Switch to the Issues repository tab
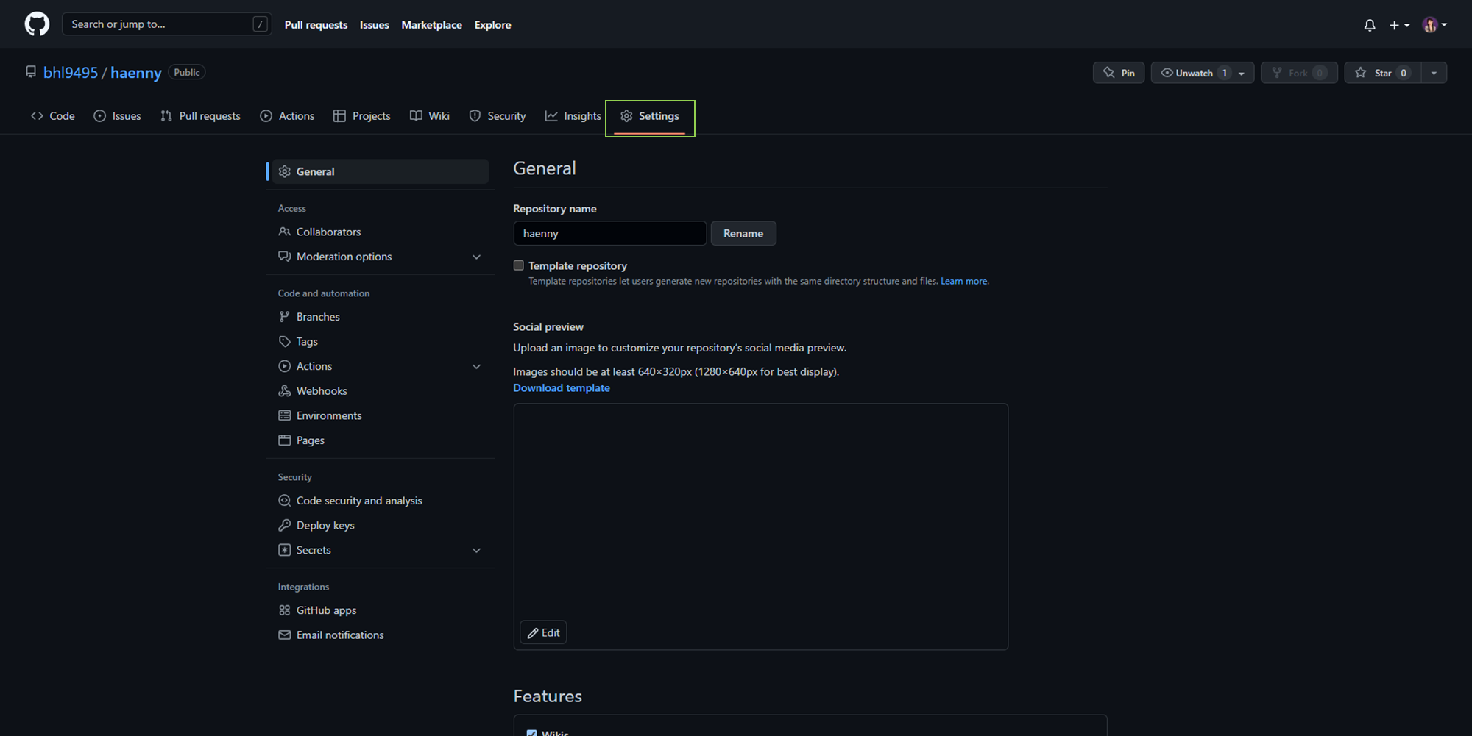 [118, 116]
